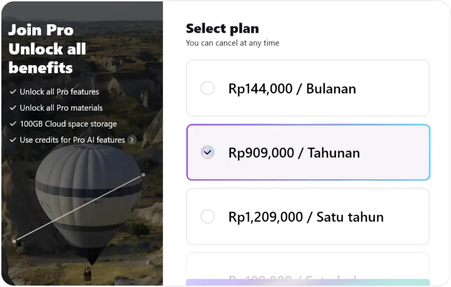Click the checkmark beside Unlock all Pro features
Viewport: 451px width, 287px height.
point(13,92)
